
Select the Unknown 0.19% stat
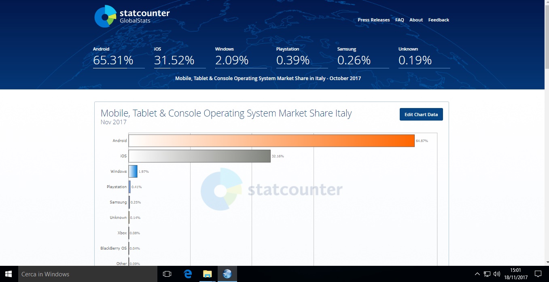(424, 57)
